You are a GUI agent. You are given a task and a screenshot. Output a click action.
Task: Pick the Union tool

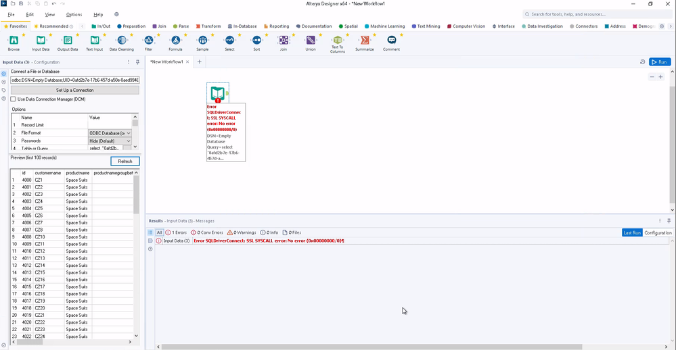pyautogui.click(x=311, y=41)
